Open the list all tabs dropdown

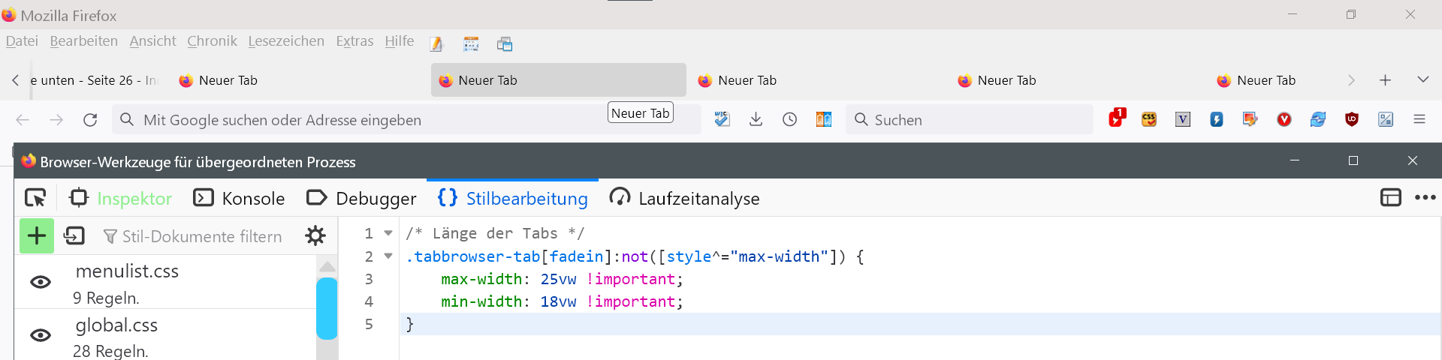[1422, 79]
